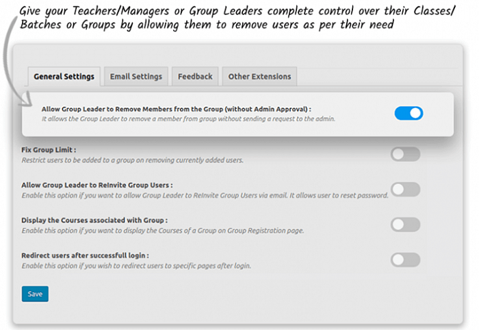Open the General Settings tab
Viewport: 479px width, 330px height.
click(64, 77)
